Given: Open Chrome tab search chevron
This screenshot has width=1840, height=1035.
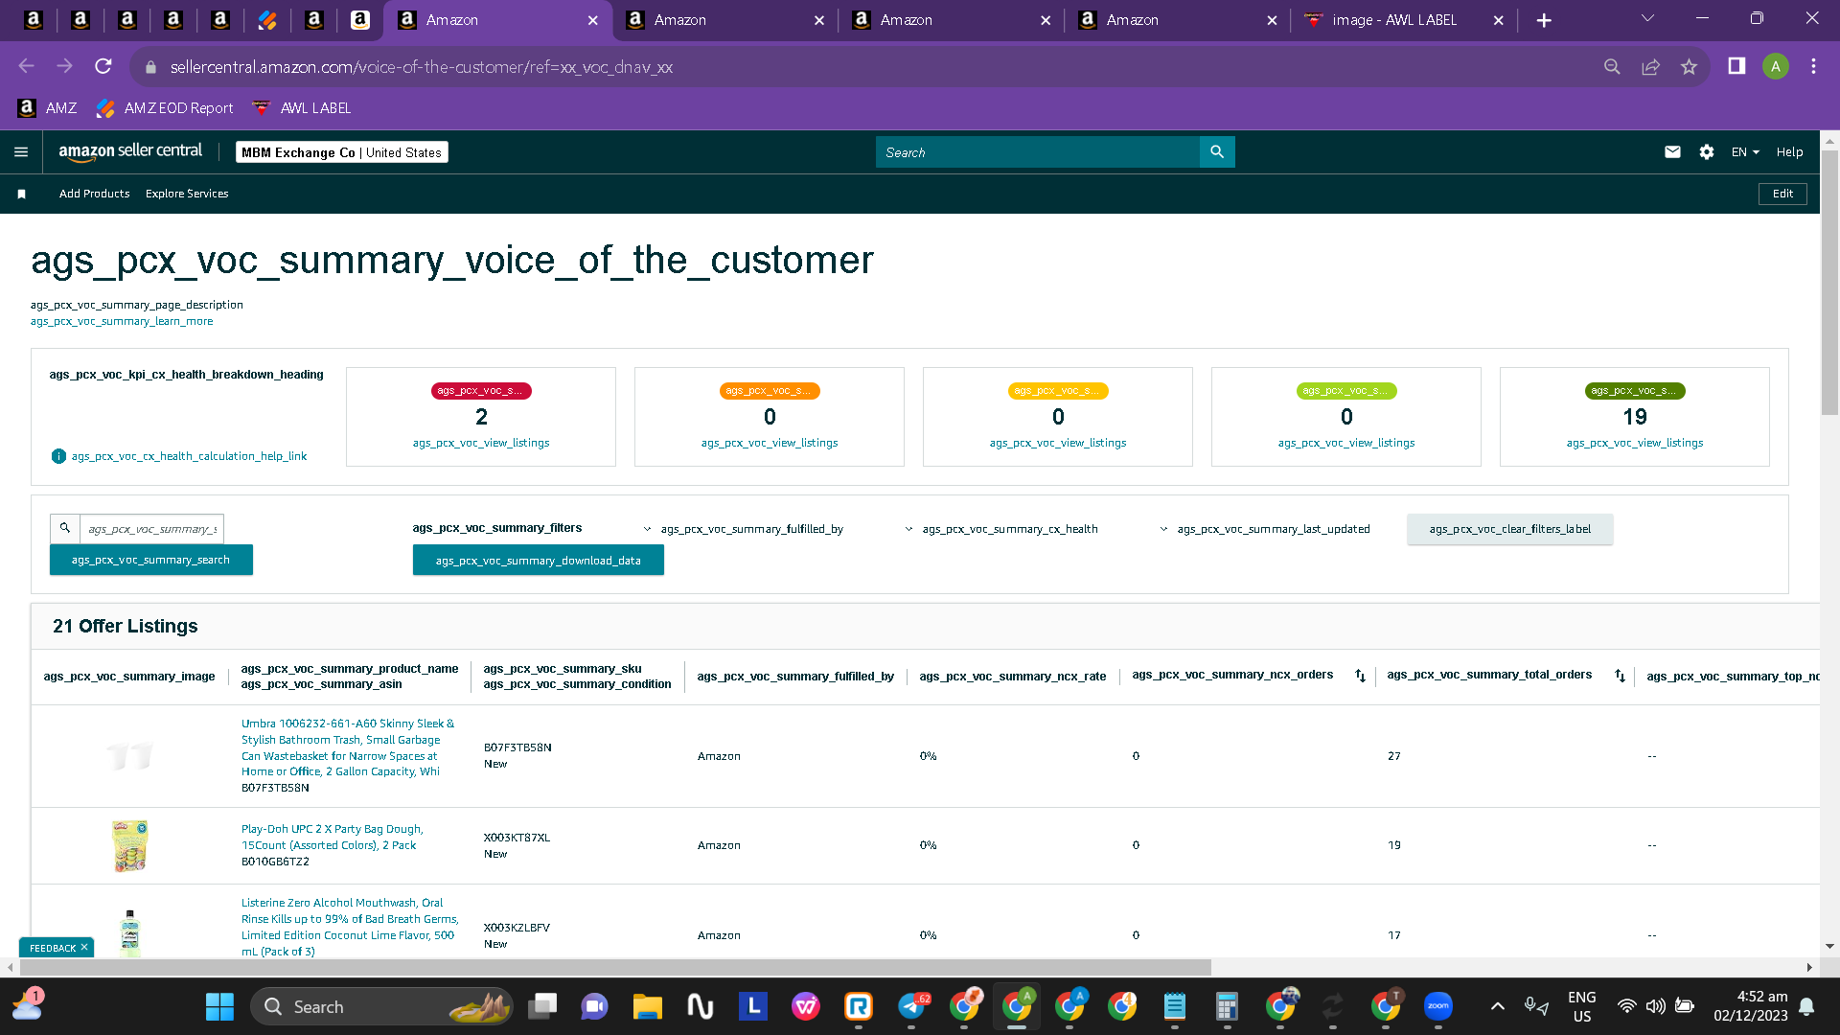Looking at the screenshot, I should pos(1647,18).
